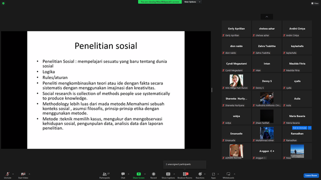Select the Gerly Aprillian participant tile
The height and width of the screenshot is (180, 321).
236,29
